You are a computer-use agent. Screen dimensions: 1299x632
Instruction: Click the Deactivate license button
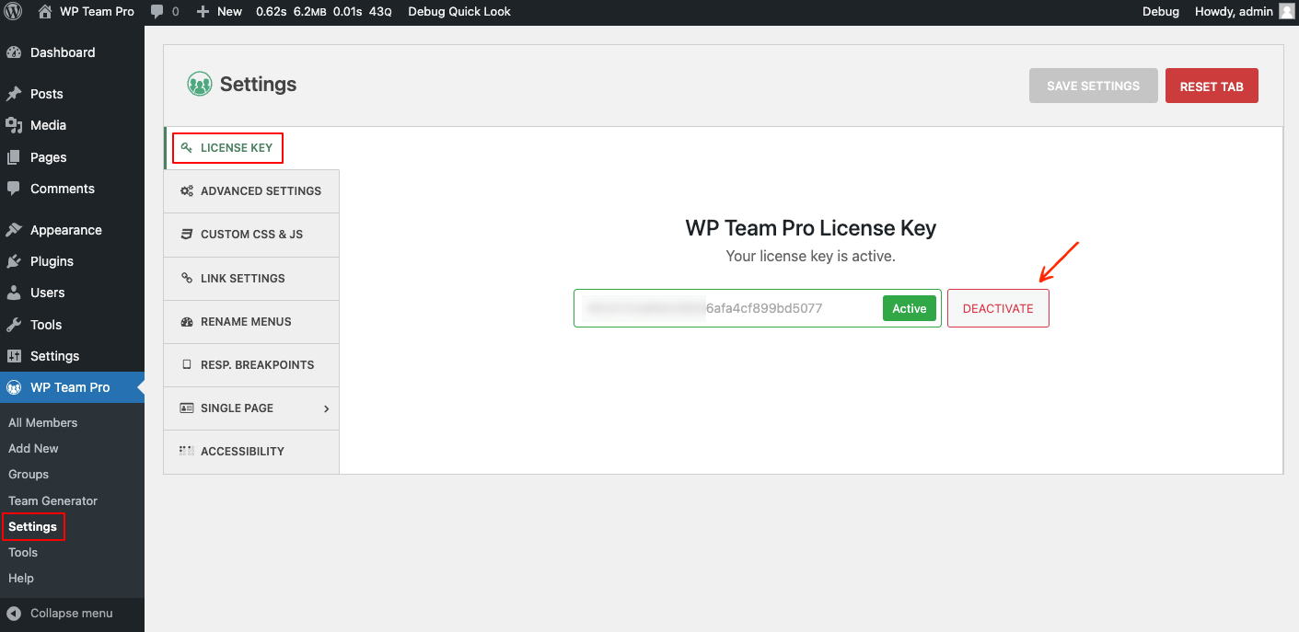[x=998, y=308]
